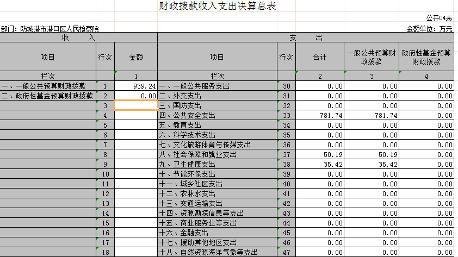Select the 合计 column header
458x257 pixels.
[320, 57]
